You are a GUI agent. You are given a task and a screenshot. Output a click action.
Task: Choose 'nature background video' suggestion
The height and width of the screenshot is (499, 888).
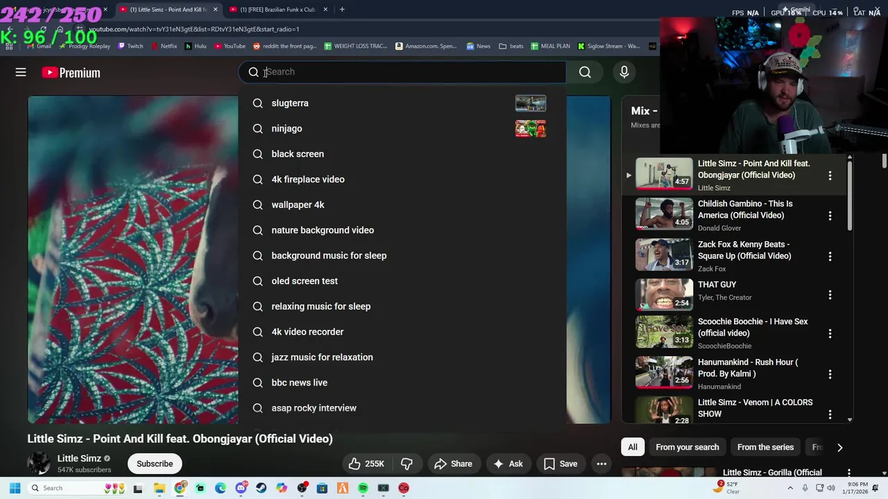(x=402, y=230)
